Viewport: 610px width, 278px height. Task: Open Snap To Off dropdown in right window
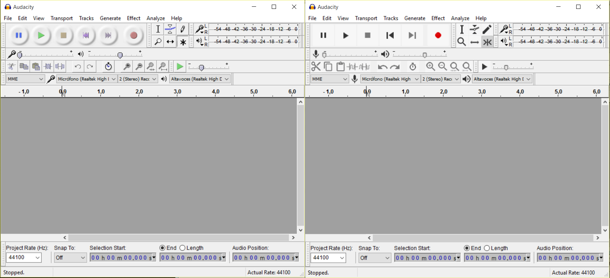coord(375,258)
